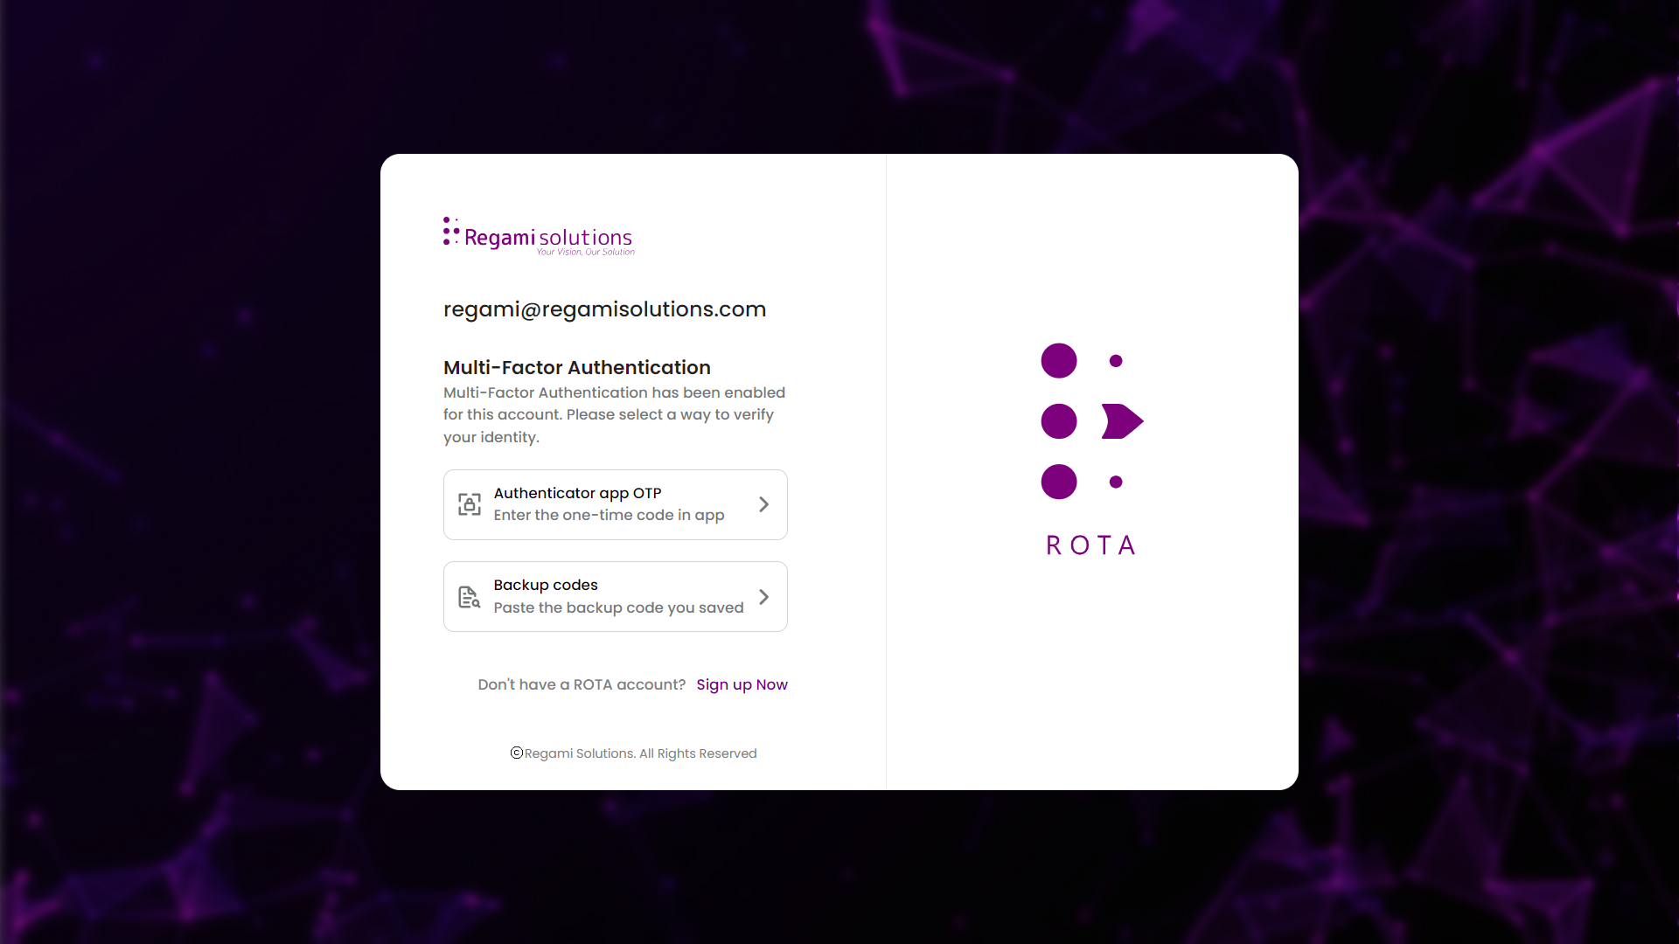Click the Authenticator app scan-lock icon
Screen dimensions: 1679x944
pos(470,504)
